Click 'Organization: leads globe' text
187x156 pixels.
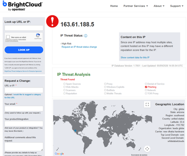tap(171, 128)
